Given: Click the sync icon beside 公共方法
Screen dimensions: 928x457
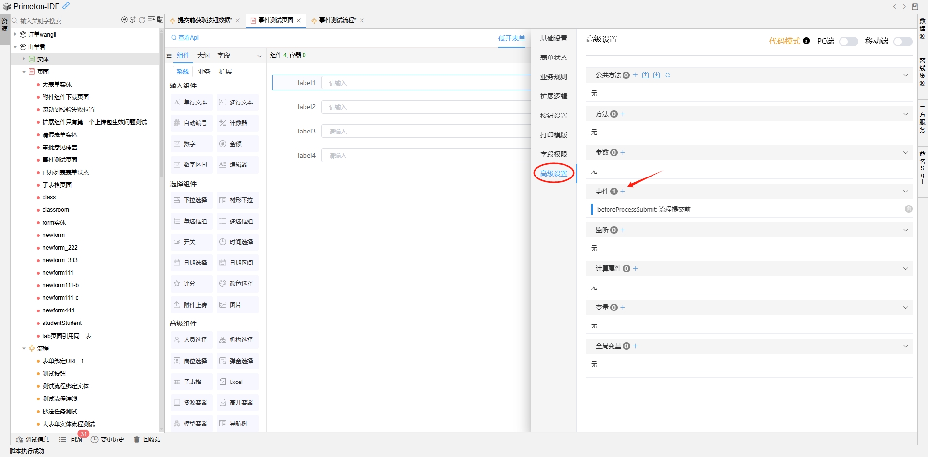Looking at the screenshot, I should pyautogui.click(x=667, y=75).
